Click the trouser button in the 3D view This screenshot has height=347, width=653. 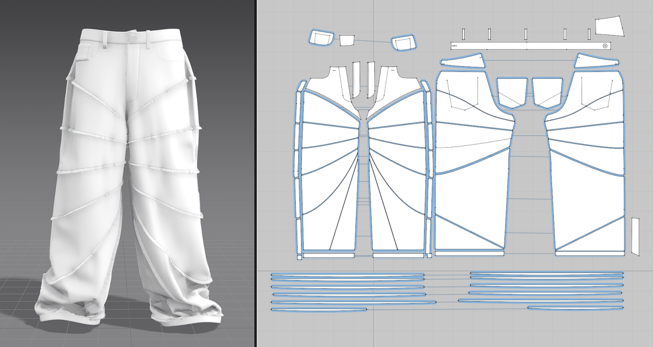(133, 38)
